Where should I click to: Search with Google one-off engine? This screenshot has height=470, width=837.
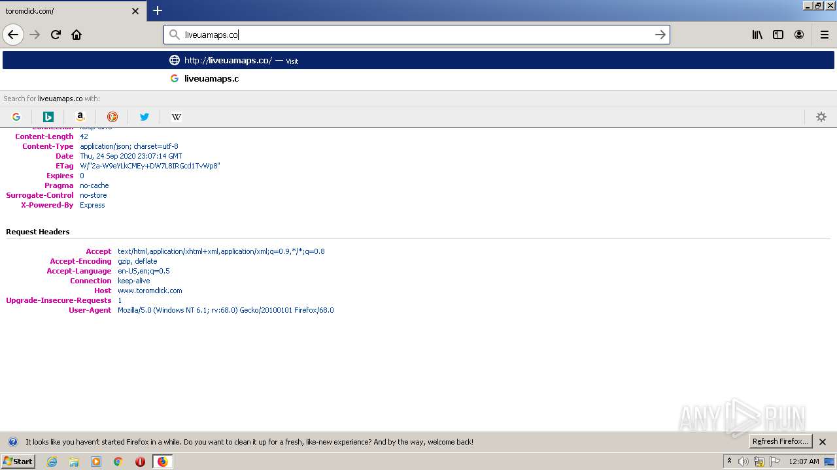(x=16, y=117)
